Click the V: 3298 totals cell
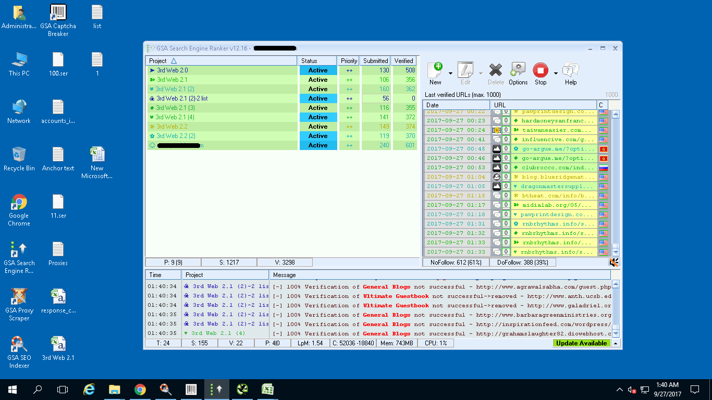This screenshot has height=400, width=712. [285, 262]
